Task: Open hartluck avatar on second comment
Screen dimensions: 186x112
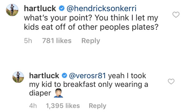Action: click(18, 77)
